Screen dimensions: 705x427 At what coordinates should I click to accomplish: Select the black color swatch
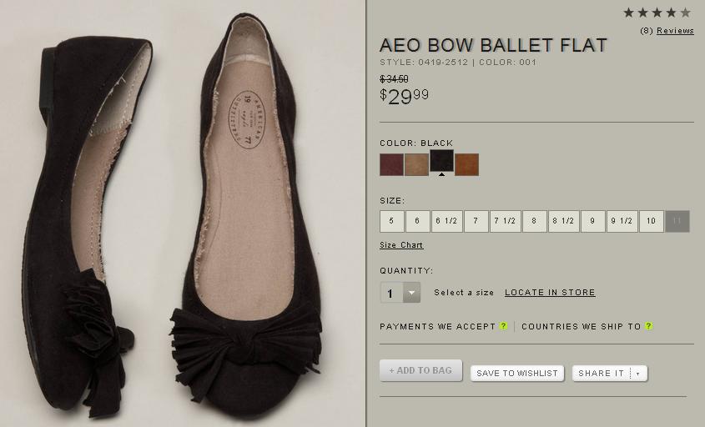click(441, 161)
